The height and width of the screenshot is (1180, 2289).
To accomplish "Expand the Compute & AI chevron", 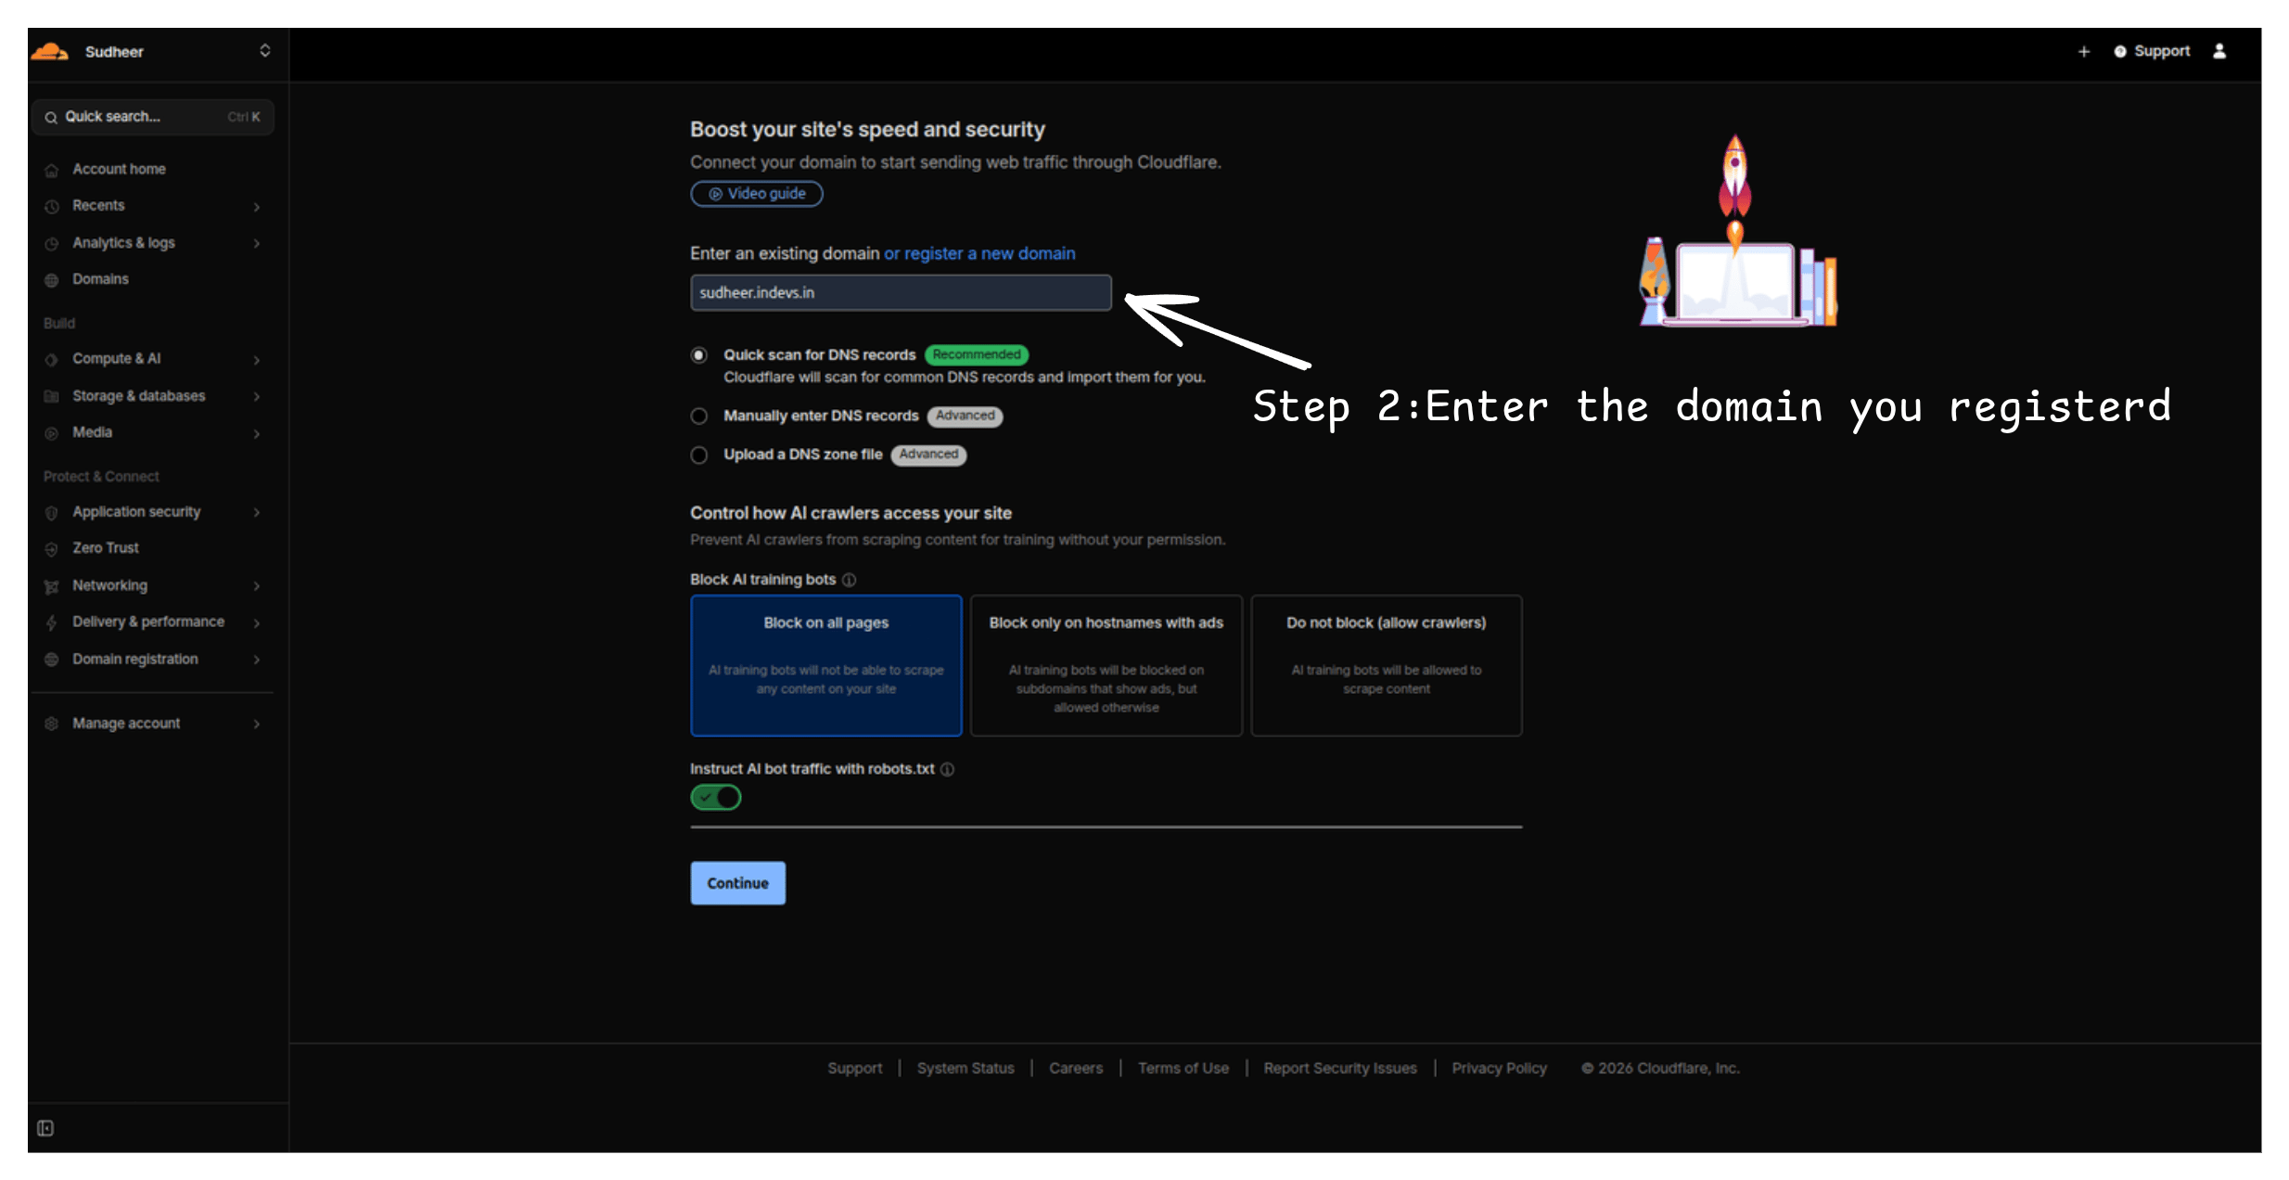I will pos(257,360).
